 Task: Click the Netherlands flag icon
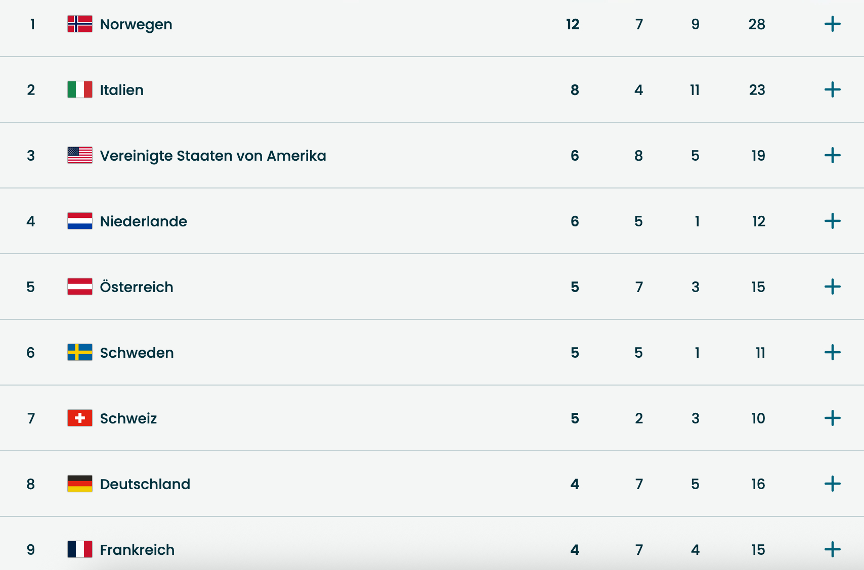[80, 221]
